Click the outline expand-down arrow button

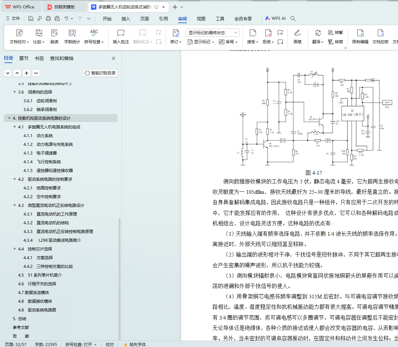pyautogui.click(x=8, y=73)
